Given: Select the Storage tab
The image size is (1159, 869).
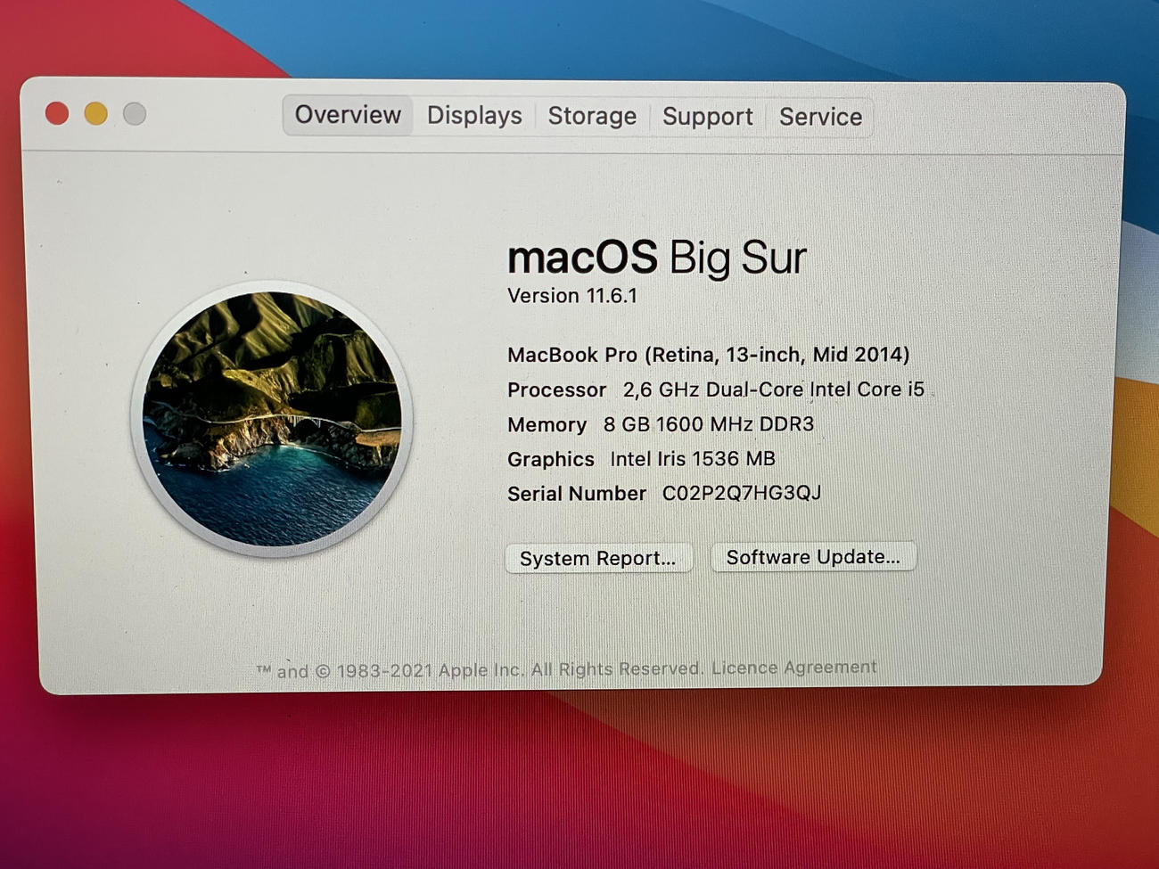Looking at the screenshot, I should pyautogui.click(x=592, y=117).
